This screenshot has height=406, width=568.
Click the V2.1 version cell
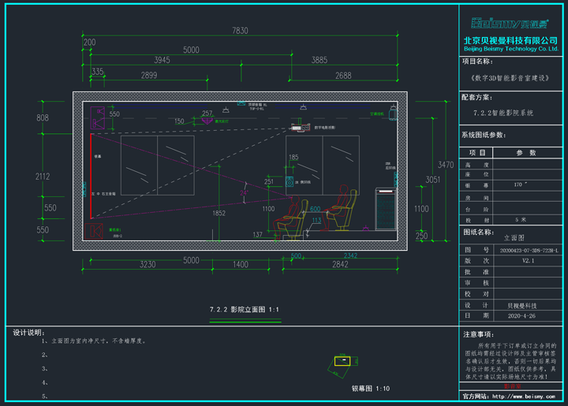pyautogui.click(x=528, y=260)
